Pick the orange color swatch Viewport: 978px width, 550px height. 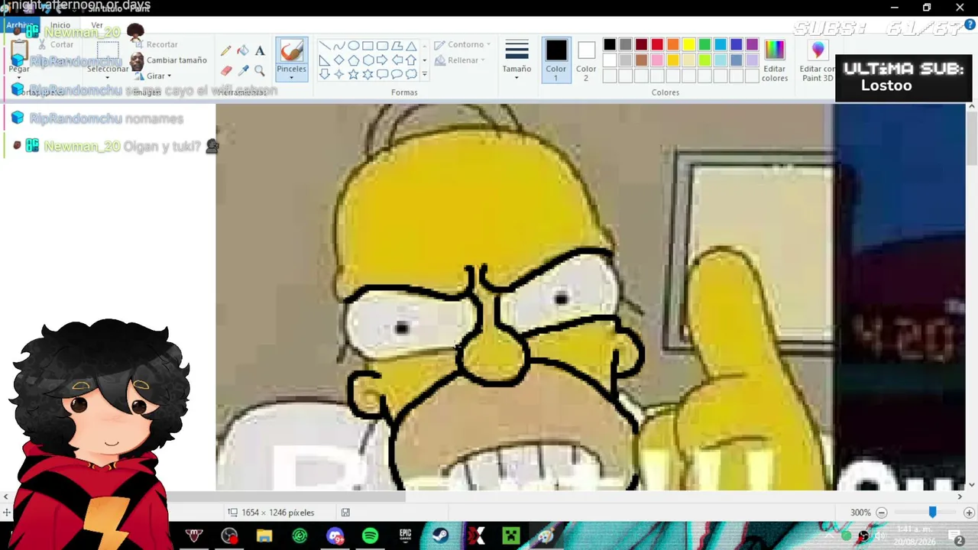673,44
